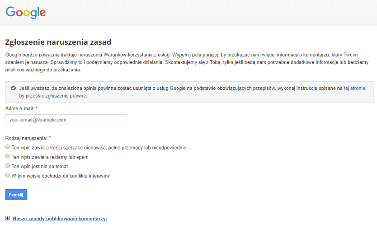The height and width of the screenshot is (229, 377).
Task: Expand the plus icon beside comment policies
Action: 8,218
